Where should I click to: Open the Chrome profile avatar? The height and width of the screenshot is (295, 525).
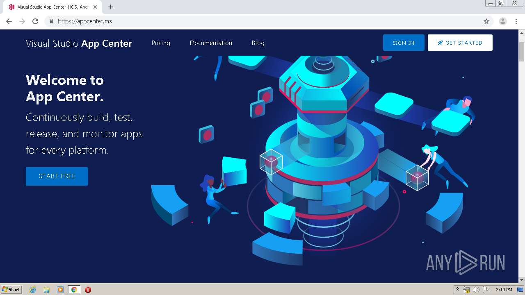pos(503,21)
